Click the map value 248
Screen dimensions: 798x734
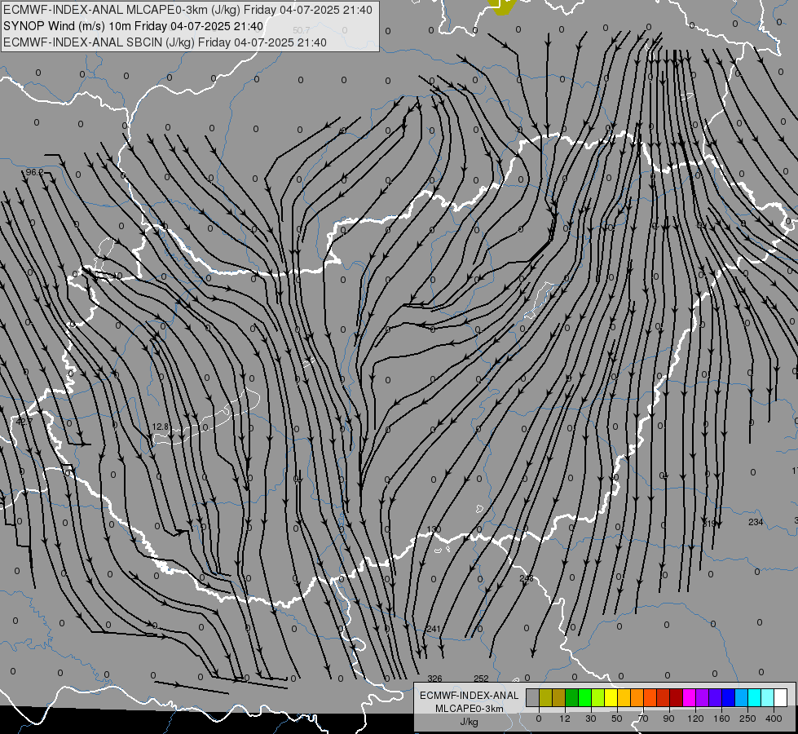[527, 578]
